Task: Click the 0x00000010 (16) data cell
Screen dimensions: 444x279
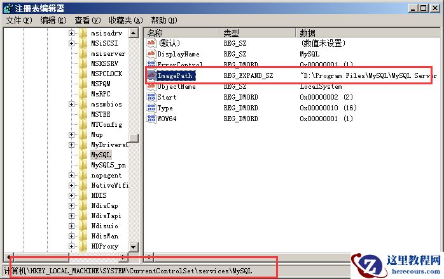Action: [x=328, y=108]
